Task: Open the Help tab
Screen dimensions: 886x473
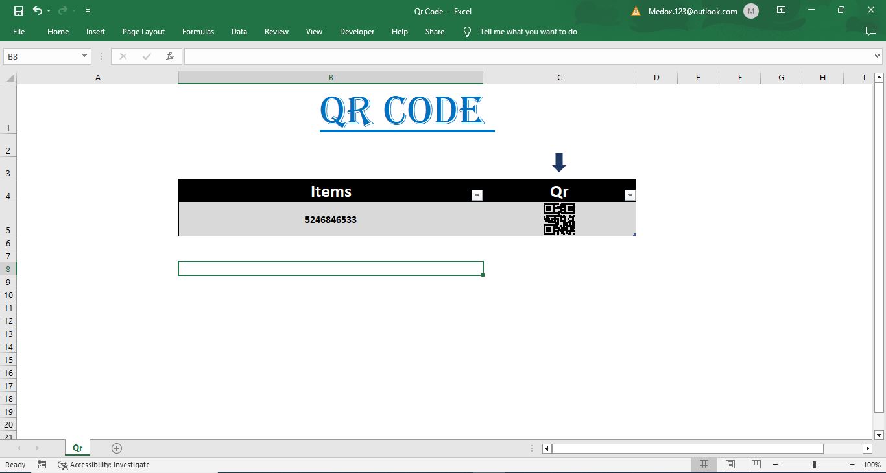Action: tap(400, 32)
